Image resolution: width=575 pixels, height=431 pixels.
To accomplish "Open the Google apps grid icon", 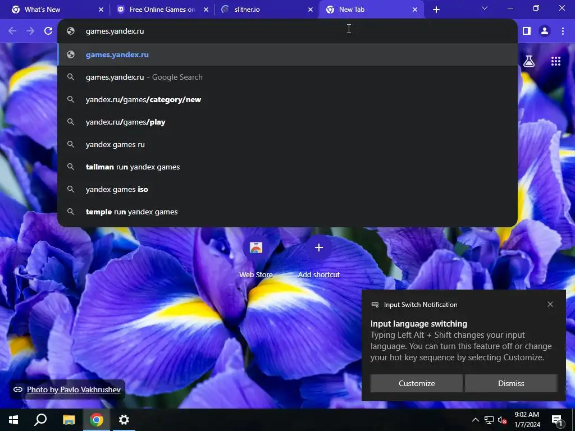I will click(556, 61).
